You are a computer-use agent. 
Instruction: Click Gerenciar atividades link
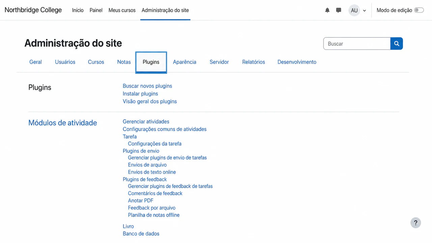(x=146, y=122)
